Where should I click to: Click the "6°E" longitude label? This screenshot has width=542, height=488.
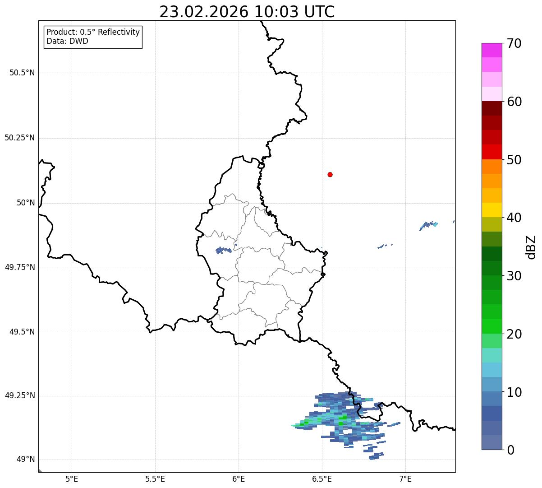239,479
